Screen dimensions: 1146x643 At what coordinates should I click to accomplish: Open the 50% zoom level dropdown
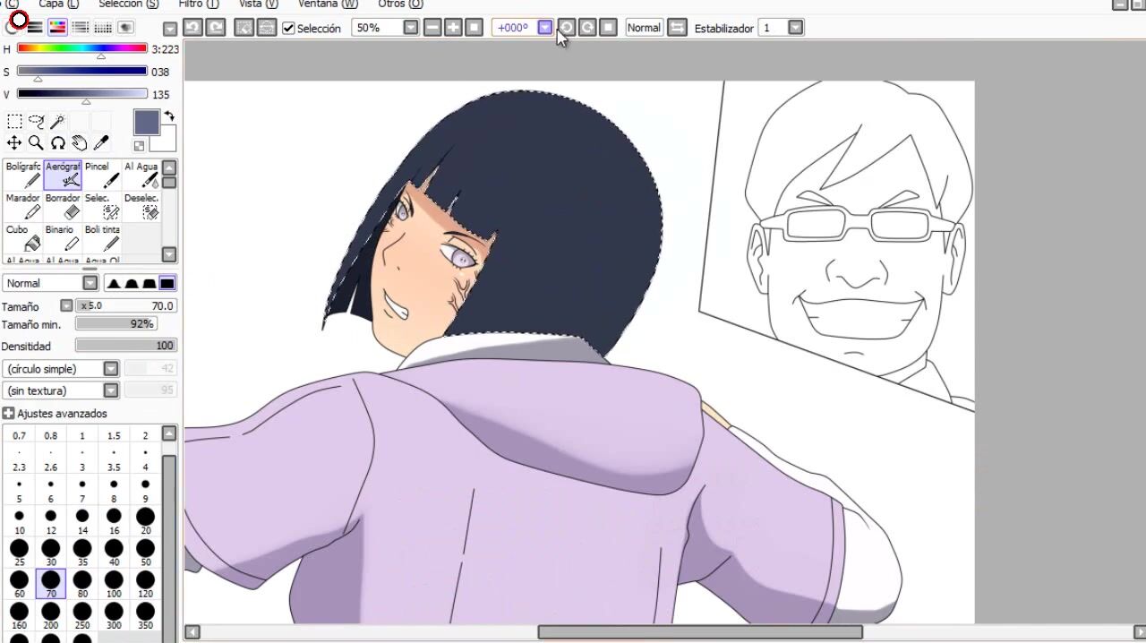(x=410, y=28)
